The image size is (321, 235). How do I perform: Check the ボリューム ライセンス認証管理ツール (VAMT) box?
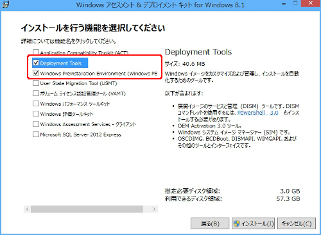pos(36,93)
